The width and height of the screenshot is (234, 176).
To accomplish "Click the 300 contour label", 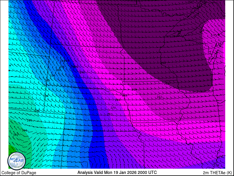I will 25,130.
